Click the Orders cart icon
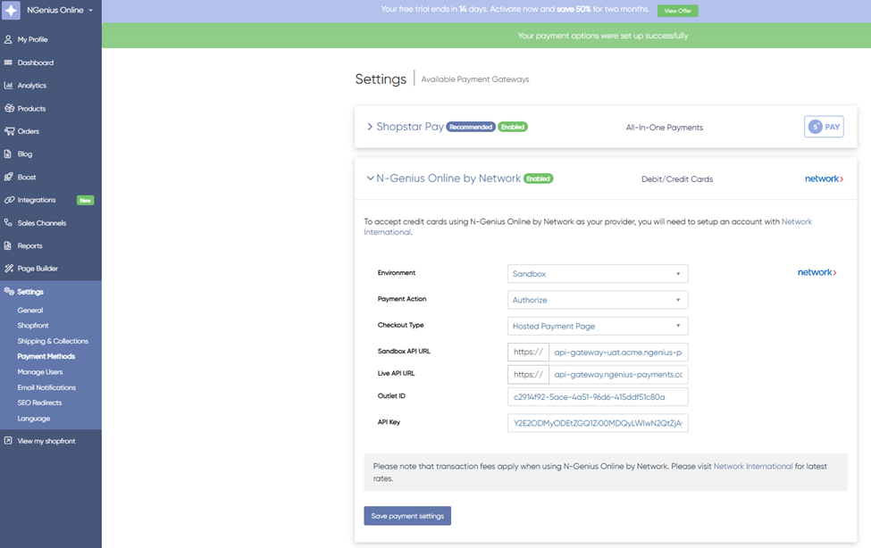Screen dimensions: 871x548 [x=9, y=131]
